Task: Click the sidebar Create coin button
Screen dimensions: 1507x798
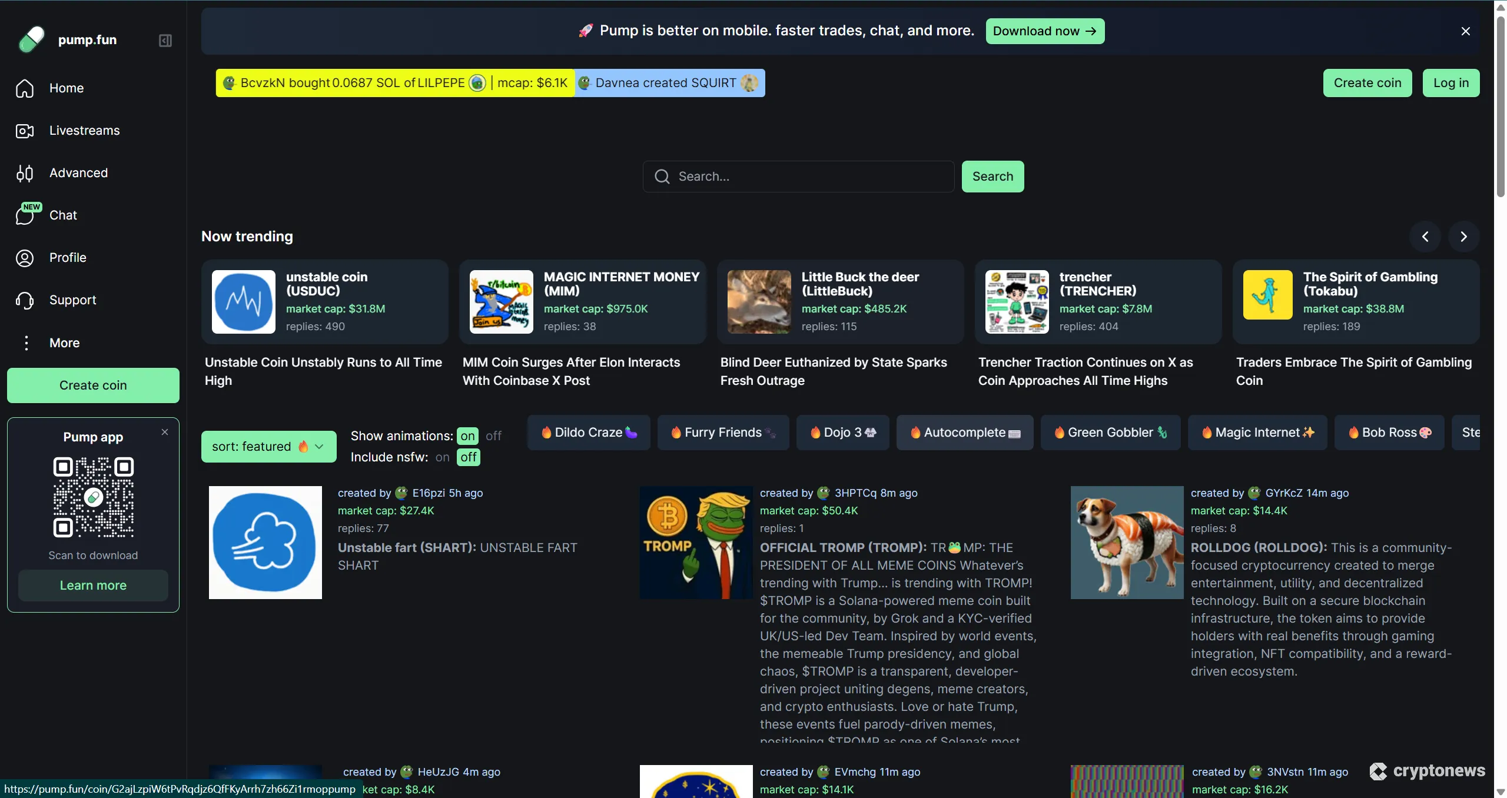Action: click(93, 385)
